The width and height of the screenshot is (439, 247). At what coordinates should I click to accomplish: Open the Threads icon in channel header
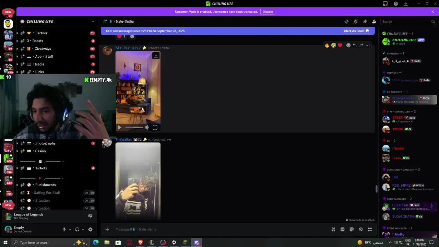(x=346, y=21)
